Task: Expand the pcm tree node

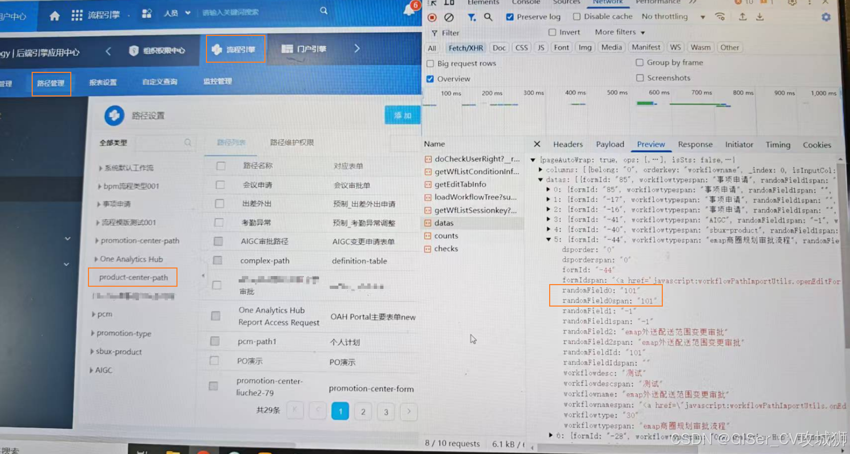Action: 93,314
